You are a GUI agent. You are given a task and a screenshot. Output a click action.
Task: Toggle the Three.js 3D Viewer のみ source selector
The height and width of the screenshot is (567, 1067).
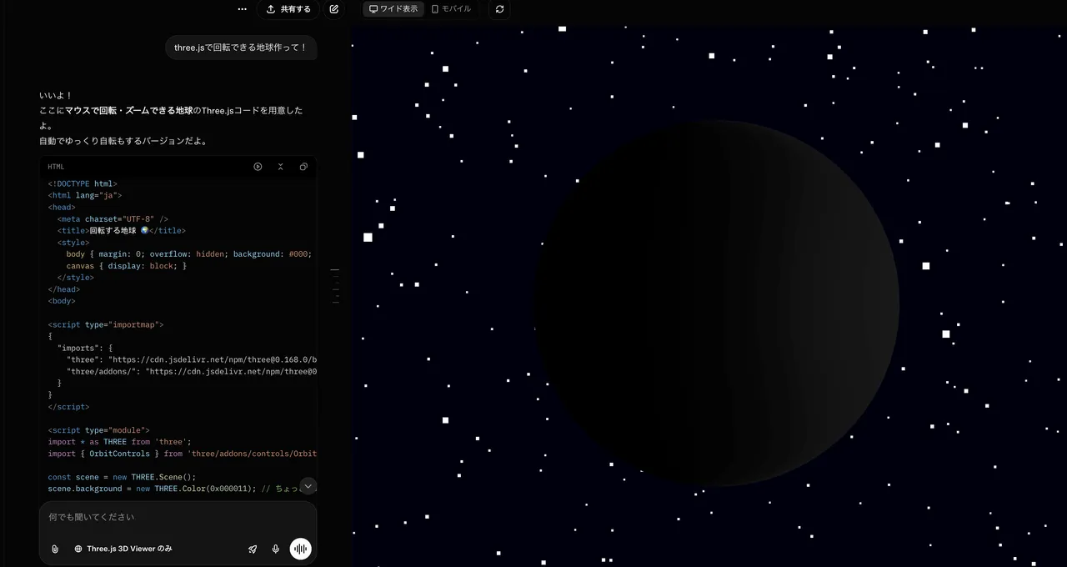click(123, 549)
